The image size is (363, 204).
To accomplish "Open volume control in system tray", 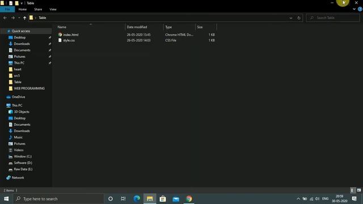I will 318,199.
